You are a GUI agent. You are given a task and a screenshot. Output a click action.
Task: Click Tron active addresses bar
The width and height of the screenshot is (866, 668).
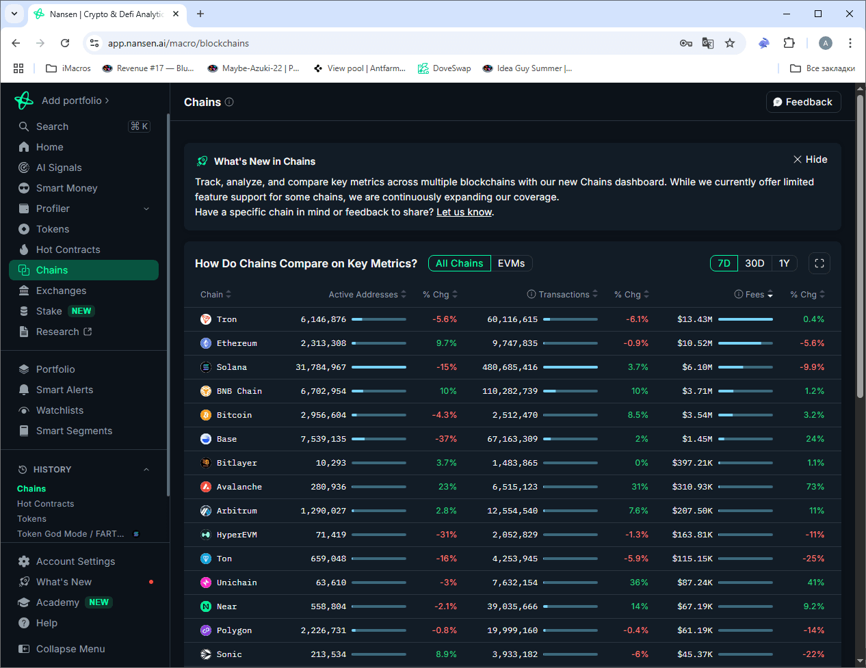click(379, 319)
